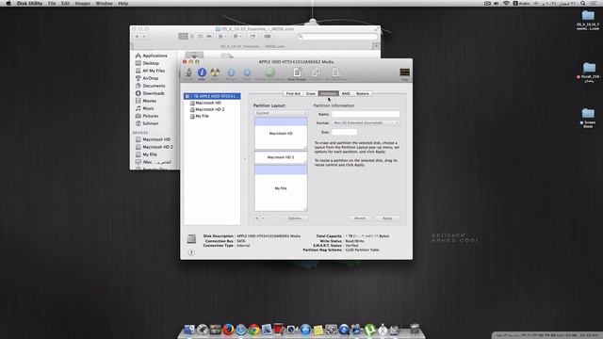Open the Finder arrange-by dropdown
603x339 pixels.
point(222,36)
